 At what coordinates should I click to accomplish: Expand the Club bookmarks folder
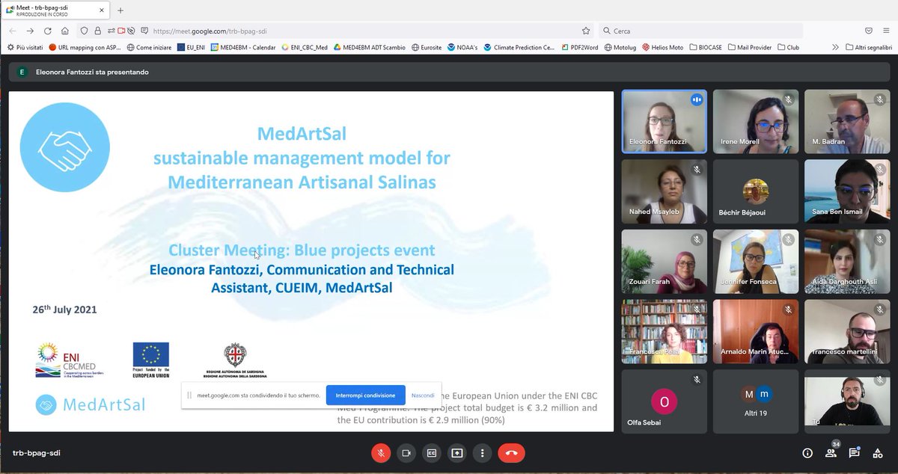click(789, 47)
